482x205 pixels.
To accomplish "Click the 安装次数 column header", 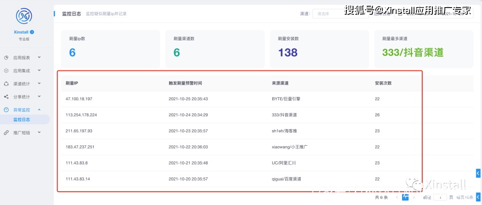I will (x=383, y=83).
